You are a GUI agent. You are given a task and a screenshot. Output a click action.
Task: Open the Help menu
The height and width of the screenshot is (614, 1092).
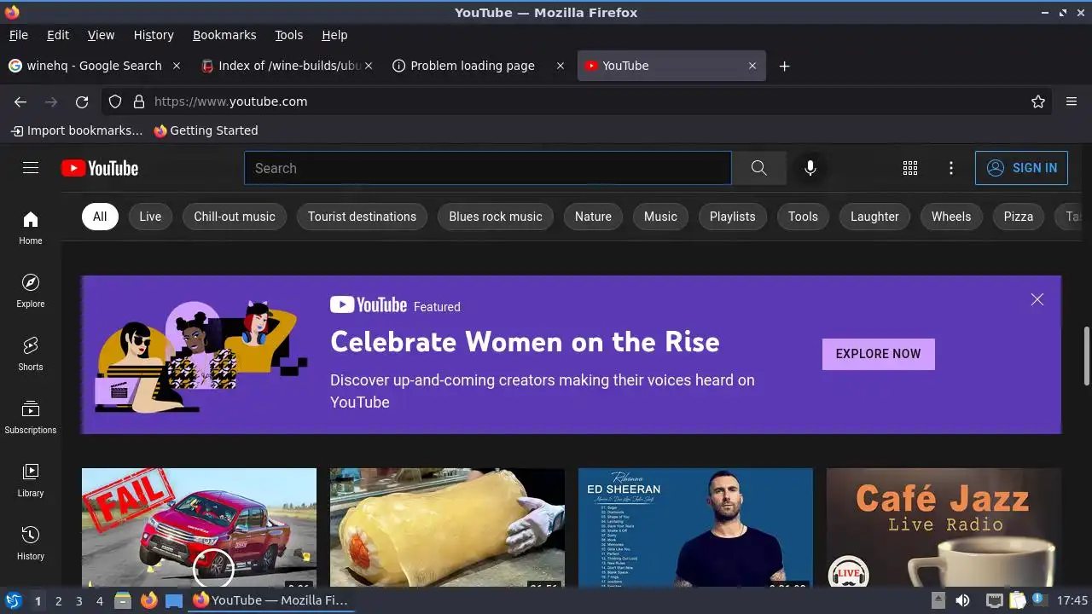pos(334,35)
